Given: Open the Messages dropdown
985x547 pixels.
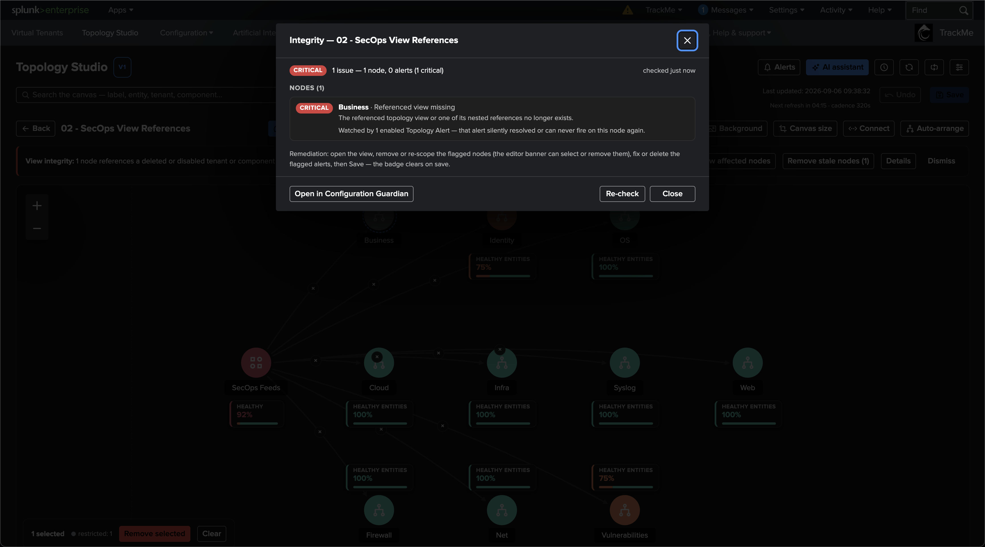Looking at the screenshot, I should (x=725, y=10).
